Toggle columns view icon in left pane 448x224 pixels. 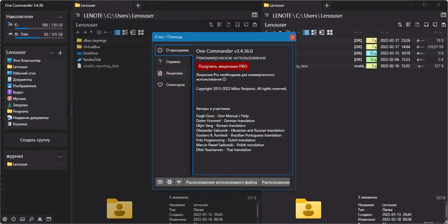(x=255, y=15)
